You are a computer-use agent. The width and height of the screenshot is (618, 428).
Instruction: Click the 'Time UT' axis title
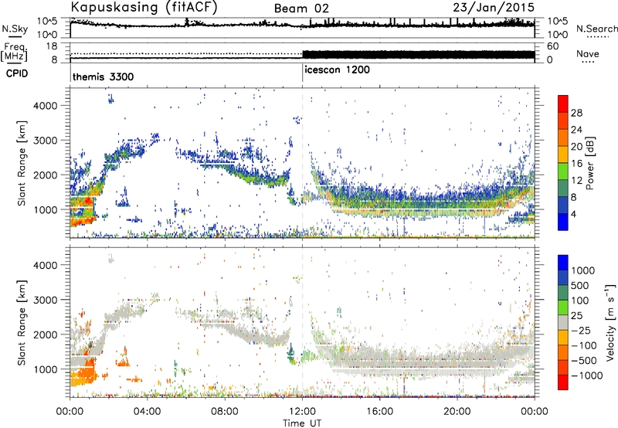[x=302, y=423]
